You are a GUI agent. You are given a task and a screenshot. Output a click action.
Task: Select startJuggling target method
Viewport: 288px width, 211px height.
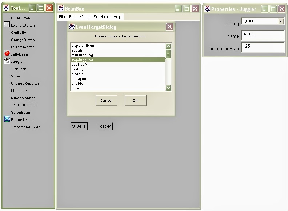[x=118, y=55]
